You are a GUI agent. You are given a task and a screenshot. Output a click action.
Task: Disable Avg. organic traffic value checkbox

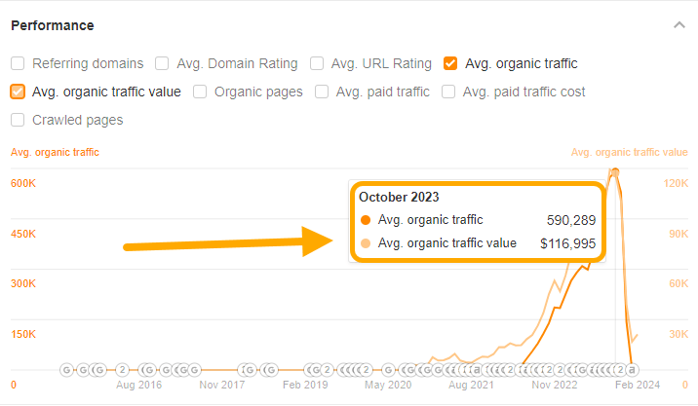pyautogui.click(x=19, y=92)
